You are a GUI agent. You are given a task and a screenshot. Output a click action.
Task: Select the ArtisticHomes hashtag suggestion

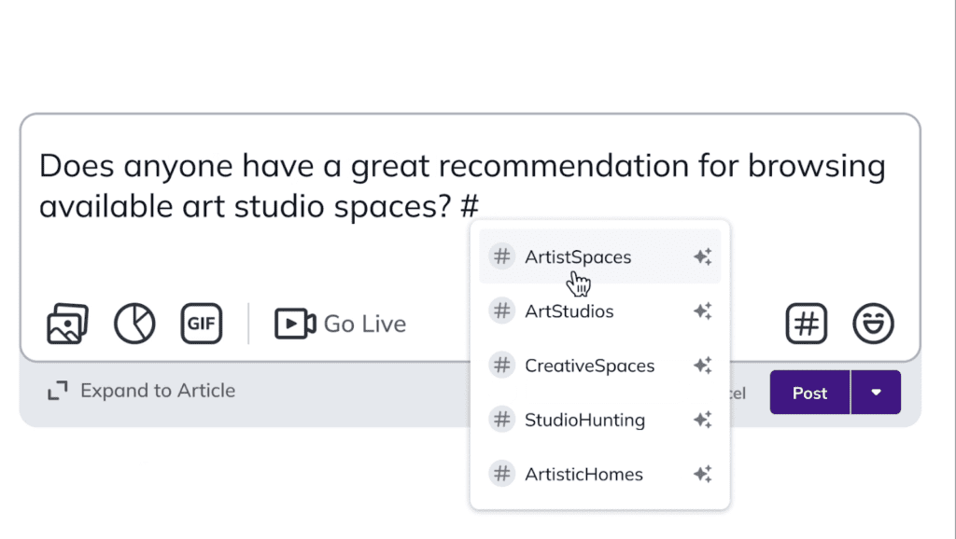click(583, 474)
